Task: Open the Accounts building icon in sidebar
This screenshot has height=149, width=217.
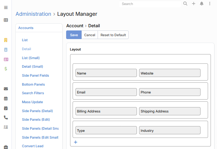Action: 6,40
